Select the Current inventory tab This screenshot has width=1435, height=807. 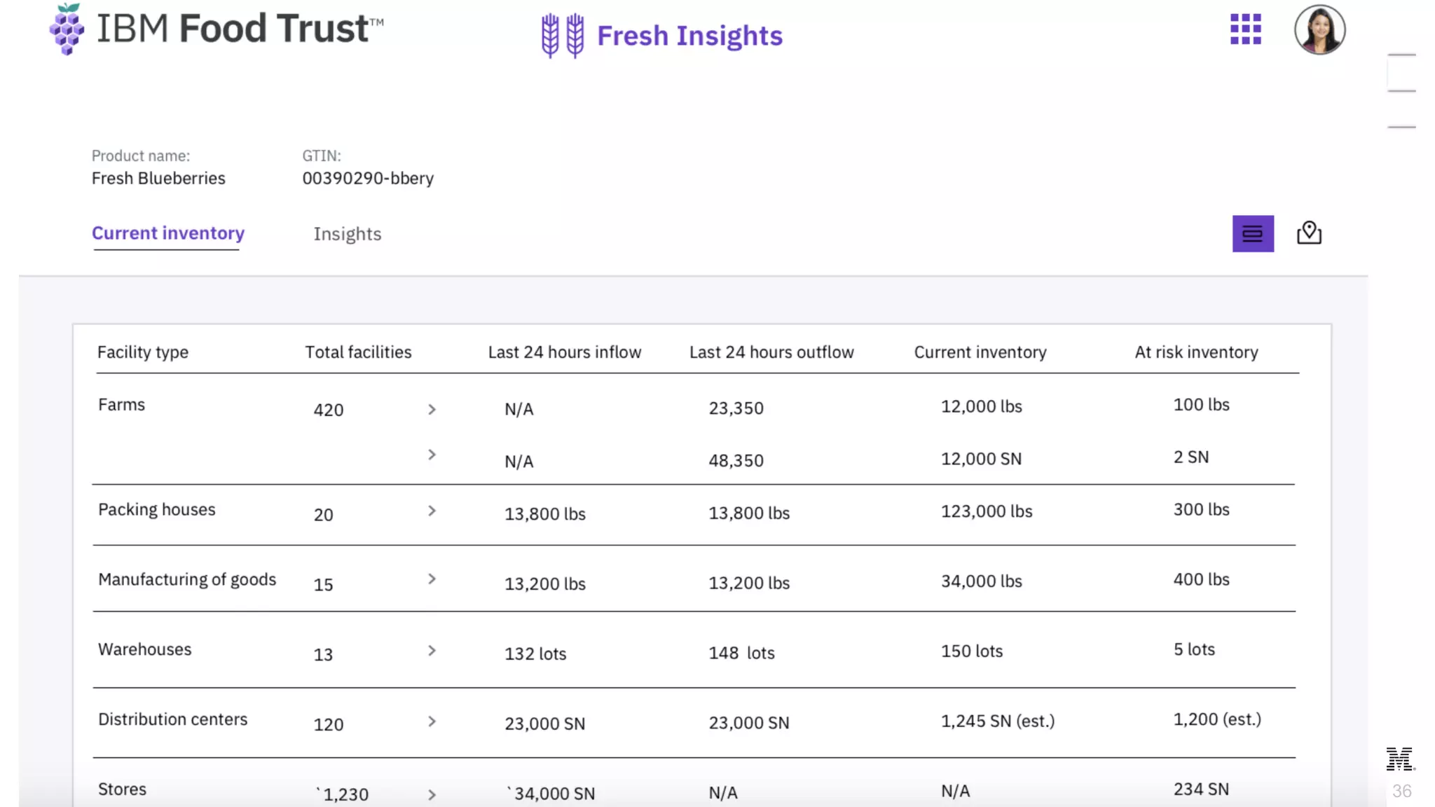click(168, 233)
